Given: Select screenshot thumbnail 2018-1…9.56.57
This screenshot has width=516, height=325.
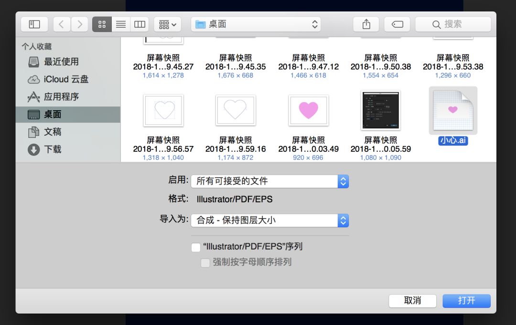Looking at the screenshot, I should pos(163,110).
